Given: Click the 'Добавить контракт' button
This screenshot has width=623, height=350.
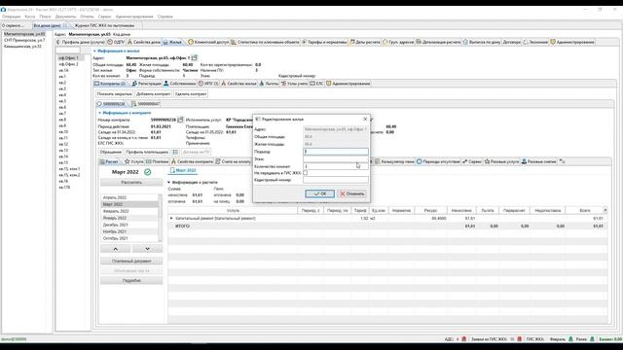Looking at the screenshot, I should [x=154, y=94].
